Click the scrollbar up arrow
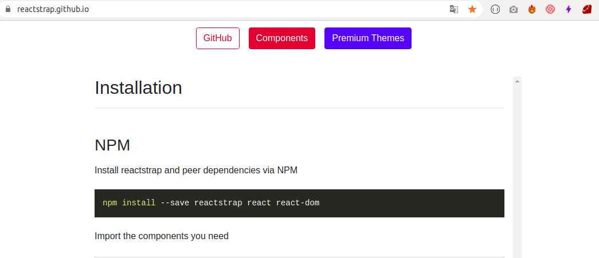The width and height of the screenshot is (599, 258). coord(517,81)
